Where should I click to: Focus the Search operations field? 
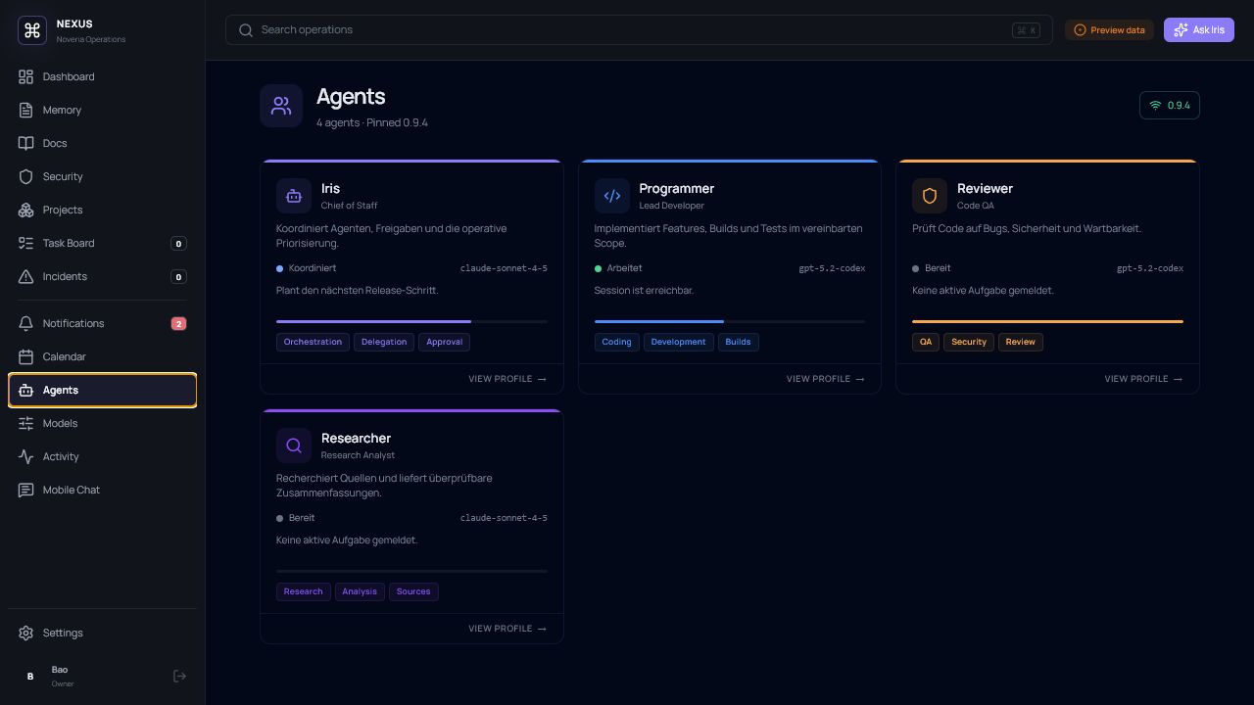[639, 29]
